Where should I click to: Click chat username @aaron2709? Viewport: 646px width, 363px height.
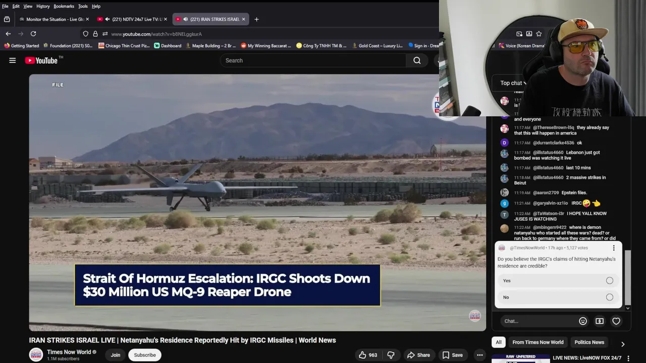[x=546, y=193]
